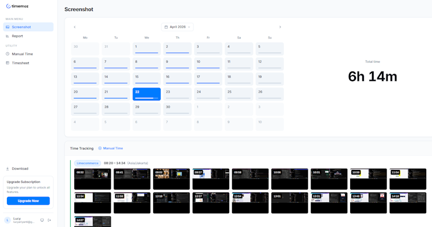Click the Manual Time clock icon in sidebar
The height and width of the screenshot is (227, 432).
coord(7,54)
